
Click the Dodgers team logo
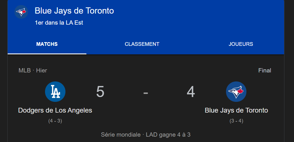55,92
